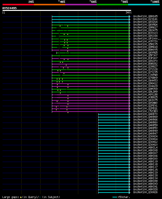Select the UniRef100_Q6VMQ4 label
This screenshot has height=199, width=162.
[x=145, y=25]
